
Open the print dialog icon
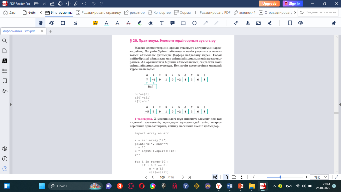point(60,4)
